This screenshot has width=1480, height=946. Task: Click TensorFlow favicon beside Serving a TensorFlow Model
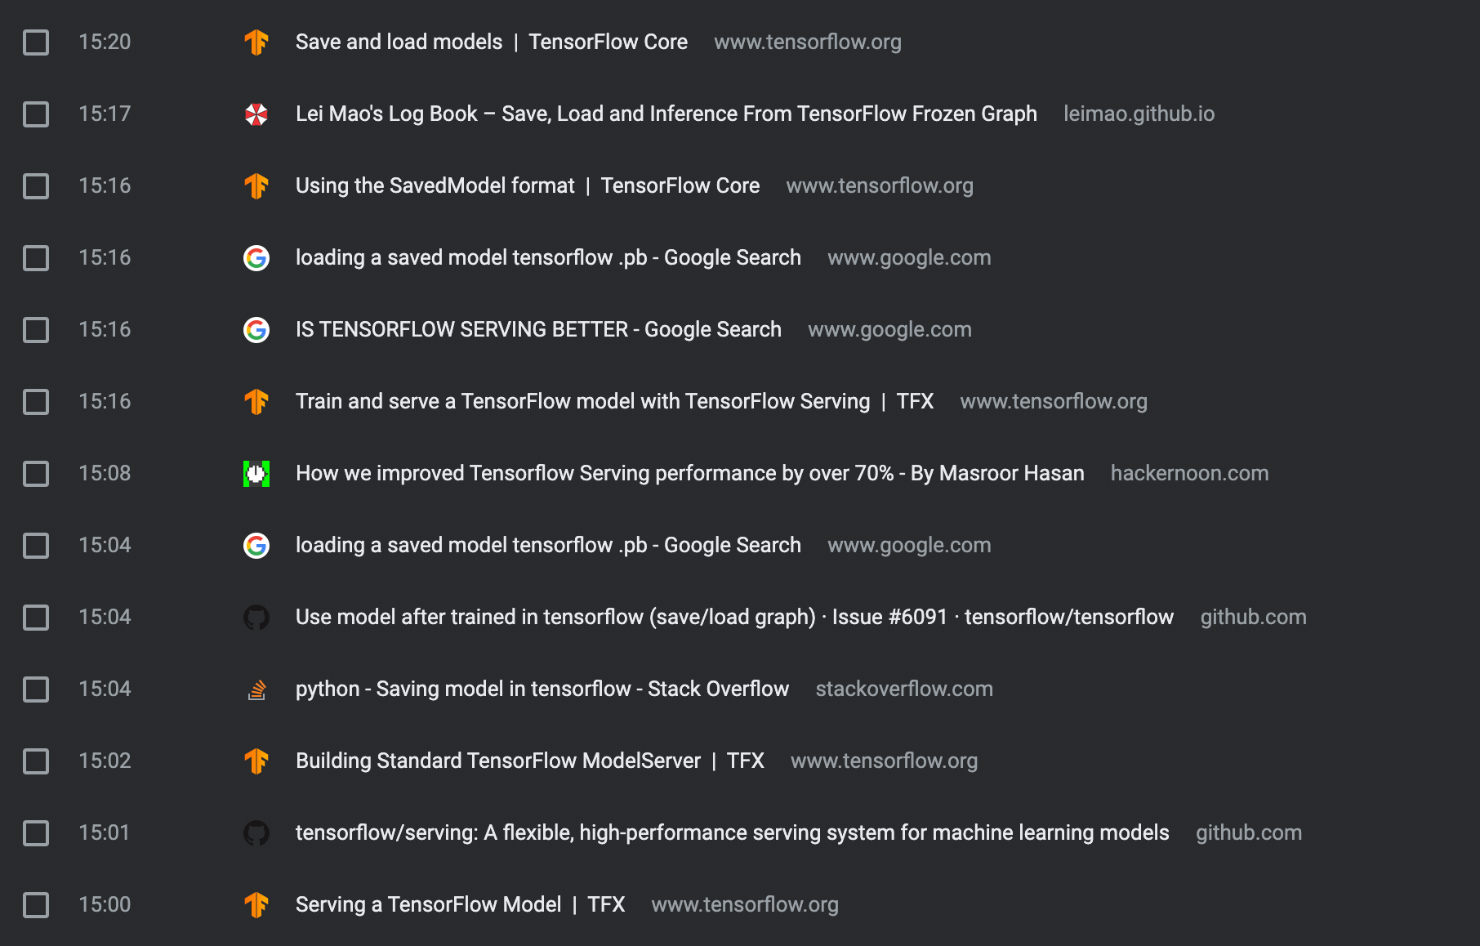point(256,904)
